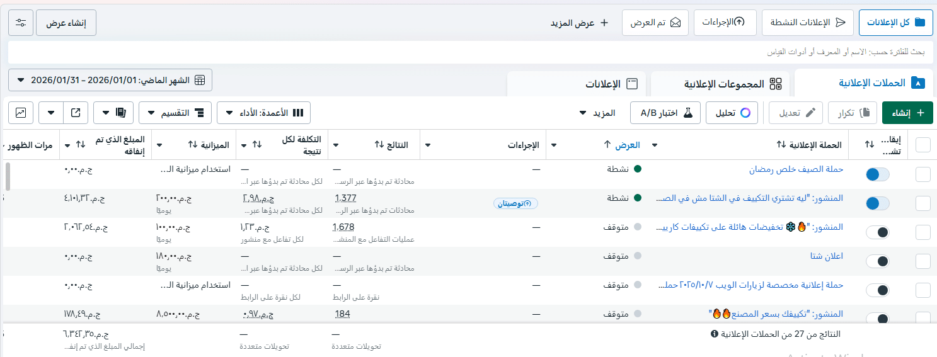Tick checkbox for تخفيضات هائلة row
The image size is (937, 357).
click(x=923, y=232)
